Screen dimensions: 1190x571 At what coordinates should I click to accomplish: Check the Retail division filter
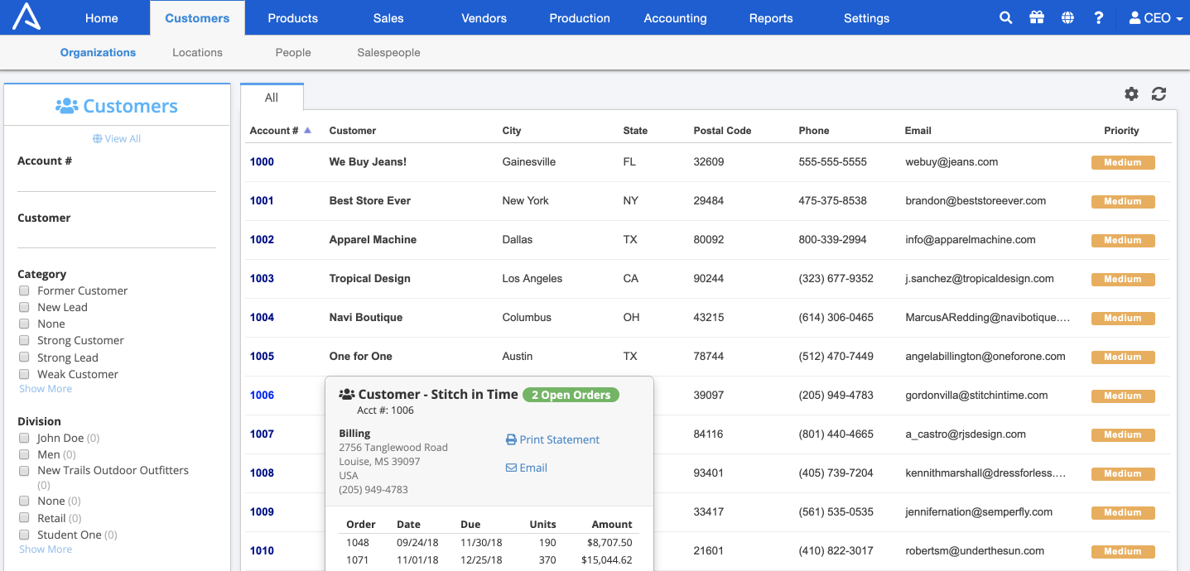24,517
